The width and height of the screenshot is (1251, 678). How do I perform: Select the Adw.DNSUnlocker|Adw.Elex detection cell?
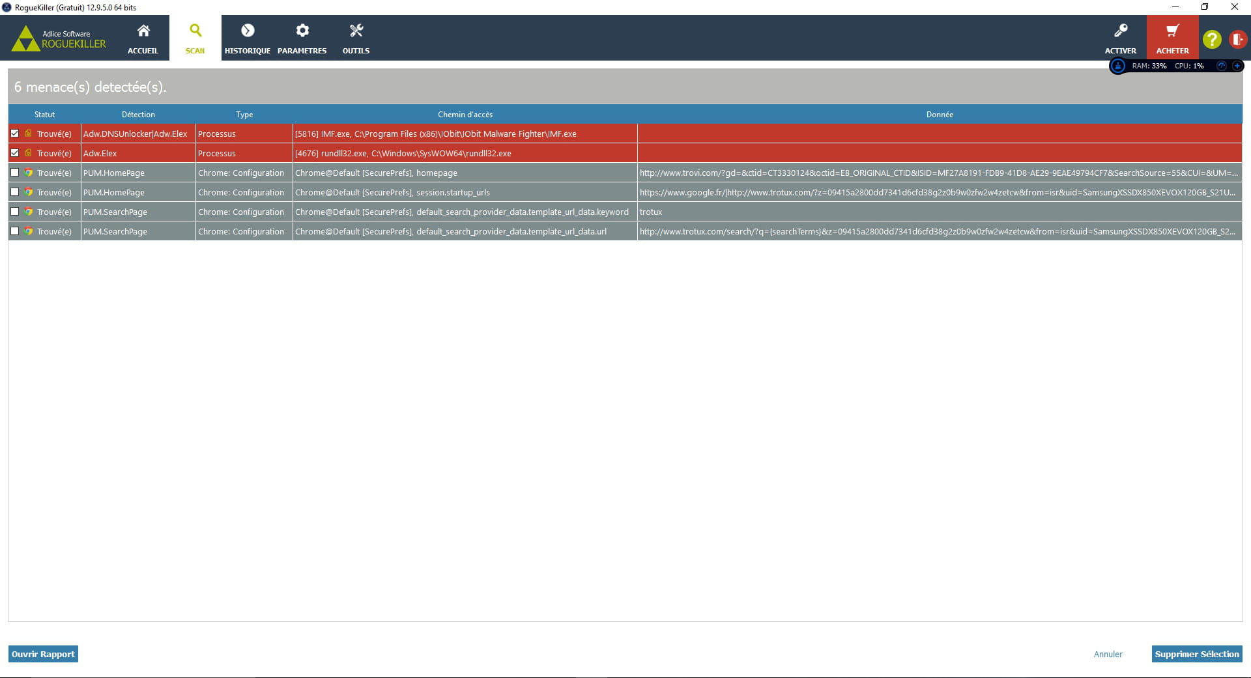coord(138,134)
